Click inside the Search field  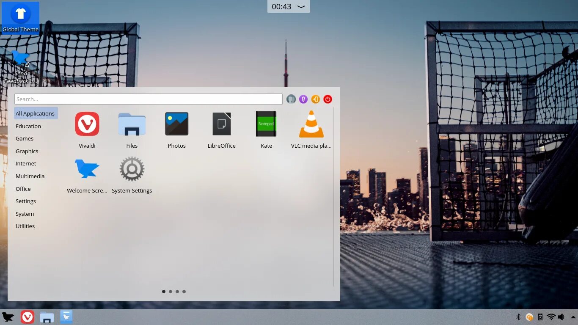point(148,99)
